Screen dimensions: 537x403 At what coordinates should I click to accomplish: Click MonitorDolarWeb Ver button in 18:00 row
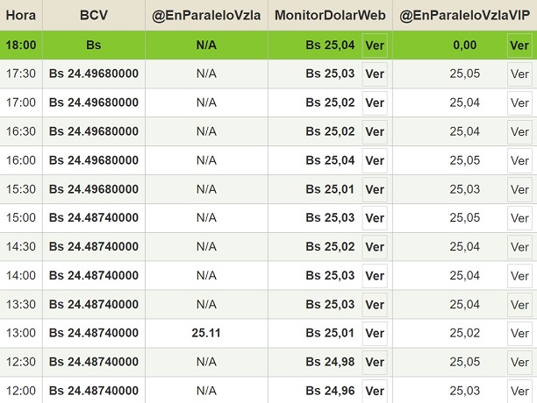click(375, 46)
